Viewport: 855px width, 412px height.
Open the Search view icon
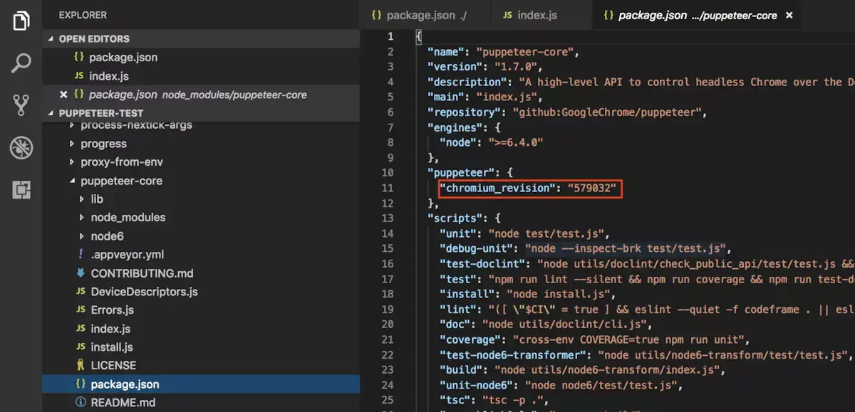[21, 63]
